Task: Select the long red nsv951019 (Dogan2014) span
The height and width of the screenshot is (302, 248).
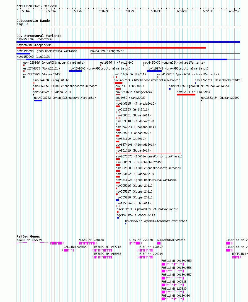Action: (x=148, y=153)
